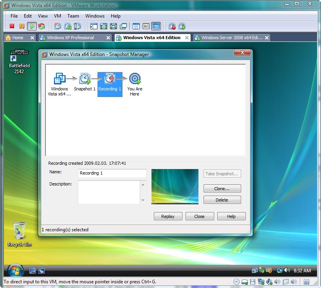Image resolution: width=321 pixels, height=288 pixels.
Task: Click the VMware Tools tray icon in guest
Action: (x=255, y=270)
